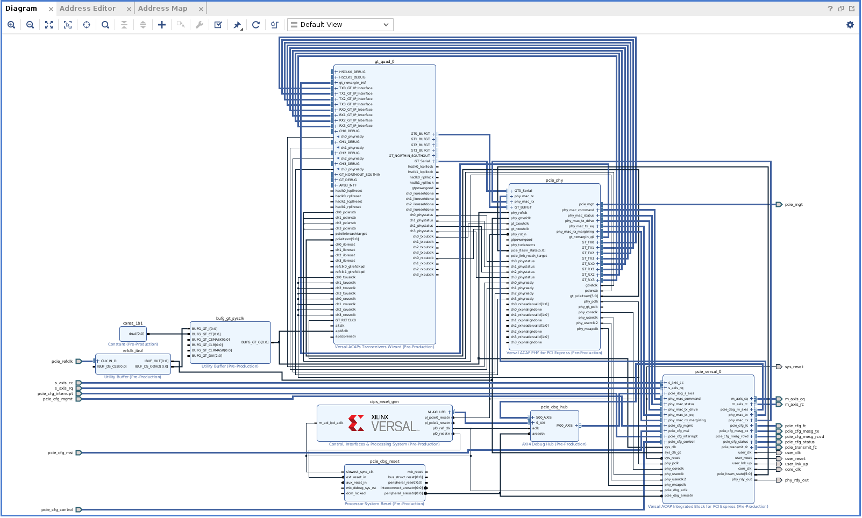Select the m_axis_cq external port symbol

point(779,399)
